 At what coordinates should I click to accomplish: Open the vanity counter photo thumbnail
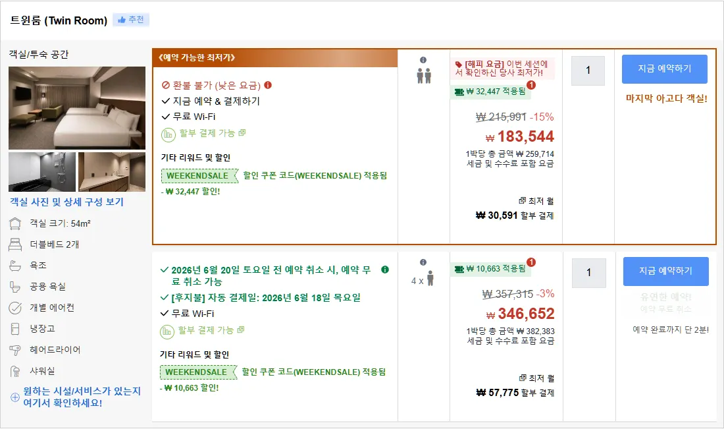click(112, 172)
